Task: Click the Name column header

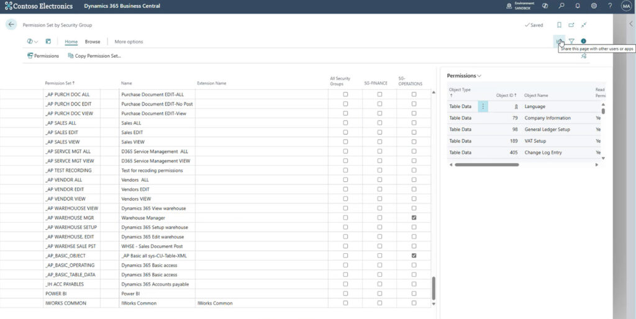Action: (126, 83)
